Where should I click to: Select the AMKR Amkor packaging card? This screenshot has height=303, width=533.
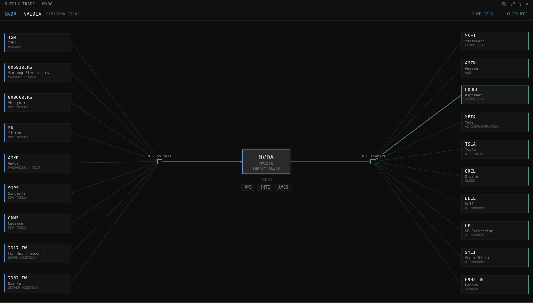pyautogui.click(x=38, y=163)
